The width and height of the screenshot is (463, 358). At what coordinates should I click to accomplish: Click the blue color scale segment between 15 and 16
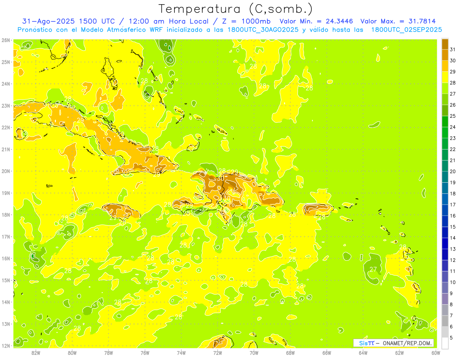(445, 221)
